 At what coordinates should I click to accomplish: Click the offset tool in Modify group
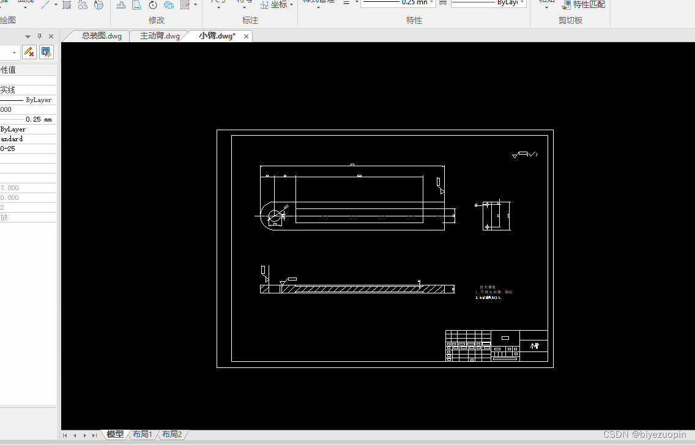click(121, 5)
